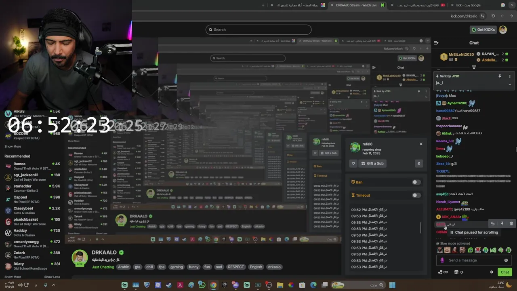Expand the pinned message chevron

click(x=510, y=84)
